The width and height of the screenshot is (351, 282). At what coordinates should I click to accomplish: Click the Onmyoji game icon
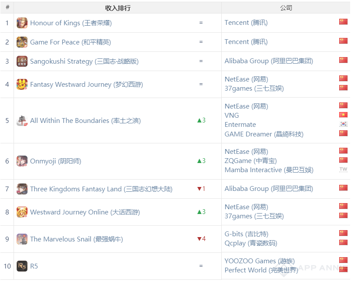point(22,161)
